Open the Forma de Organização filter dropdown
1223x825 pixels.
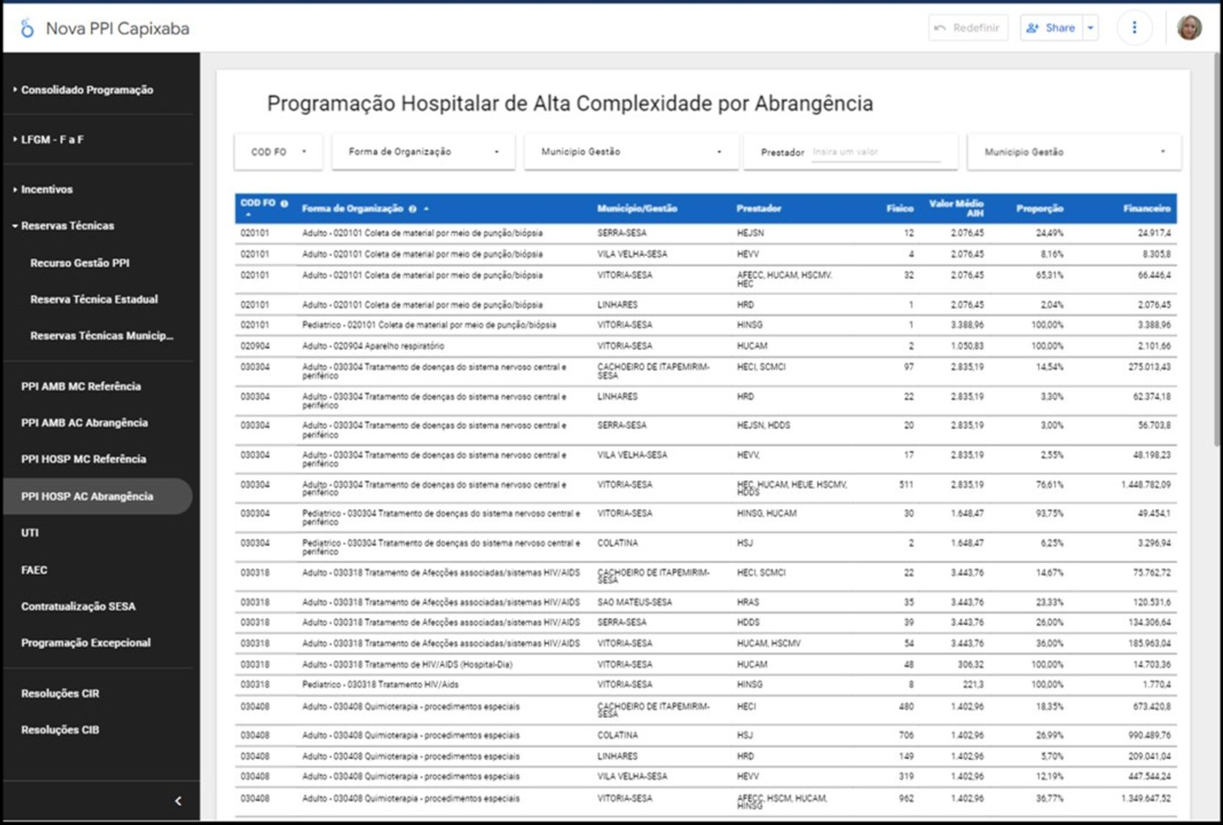pos(423,152)
